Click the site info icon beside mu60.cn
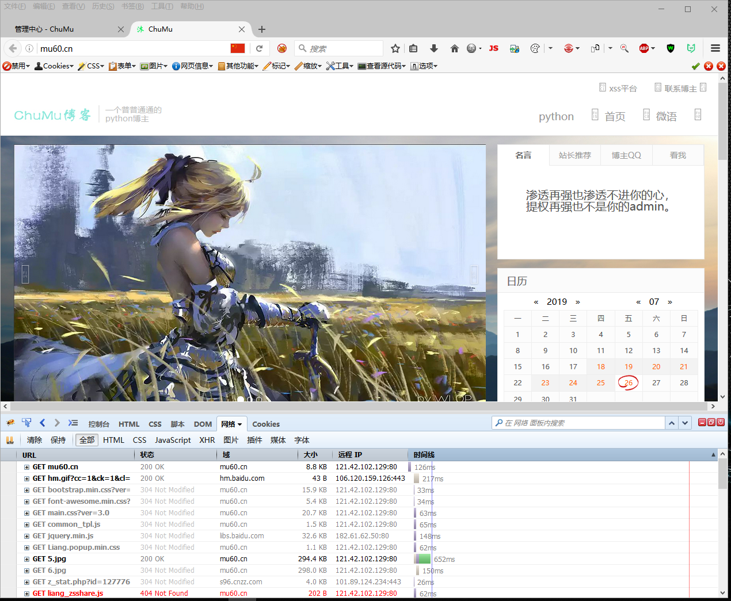This screenshot has height=601, width=731. [x=29, y=48]
